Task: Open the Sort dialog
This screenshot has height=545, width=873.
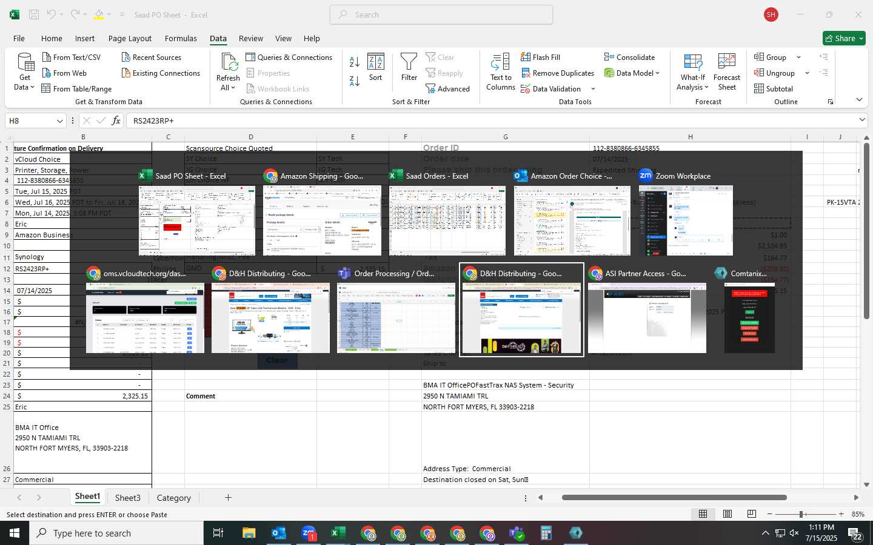Action: [x=376, y=67]
